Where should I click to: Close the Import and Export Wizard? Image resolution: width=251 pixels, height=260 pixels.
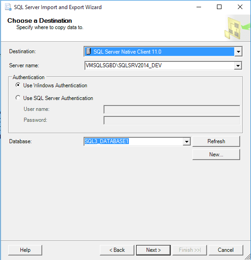(240, 7)
